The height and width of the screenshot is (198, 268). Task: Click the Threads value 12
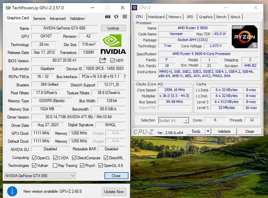[252, 120]
